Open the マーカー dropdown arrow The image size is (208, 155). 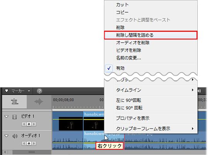pyautogui.click(x=29, y=91)
